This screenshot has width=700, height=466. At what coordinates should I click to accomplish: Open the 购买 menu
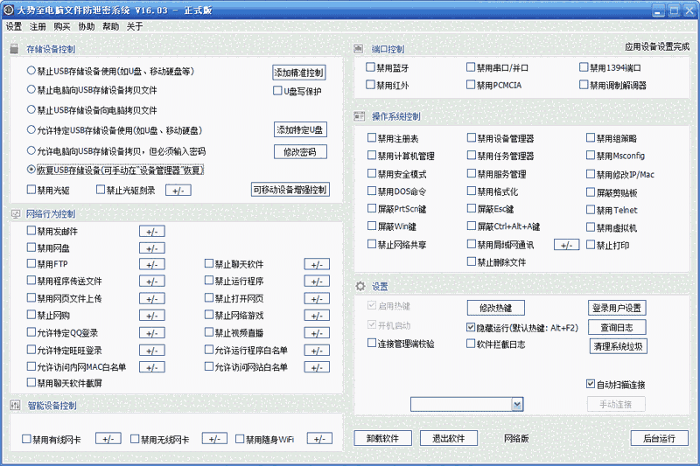click(x=62, y=26)
